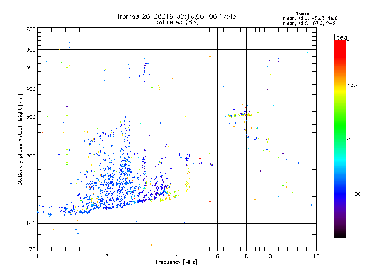Viewport: 372px width, 279px height.
Task: Click the x-axis label '16'
Action: (316, 256)
